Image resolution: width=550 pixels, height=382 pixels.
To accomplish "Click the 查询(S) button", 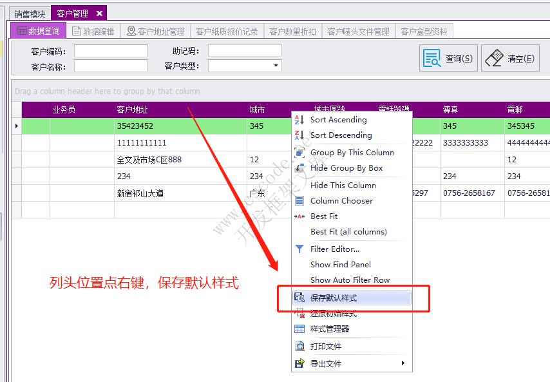I will point(448,57).
